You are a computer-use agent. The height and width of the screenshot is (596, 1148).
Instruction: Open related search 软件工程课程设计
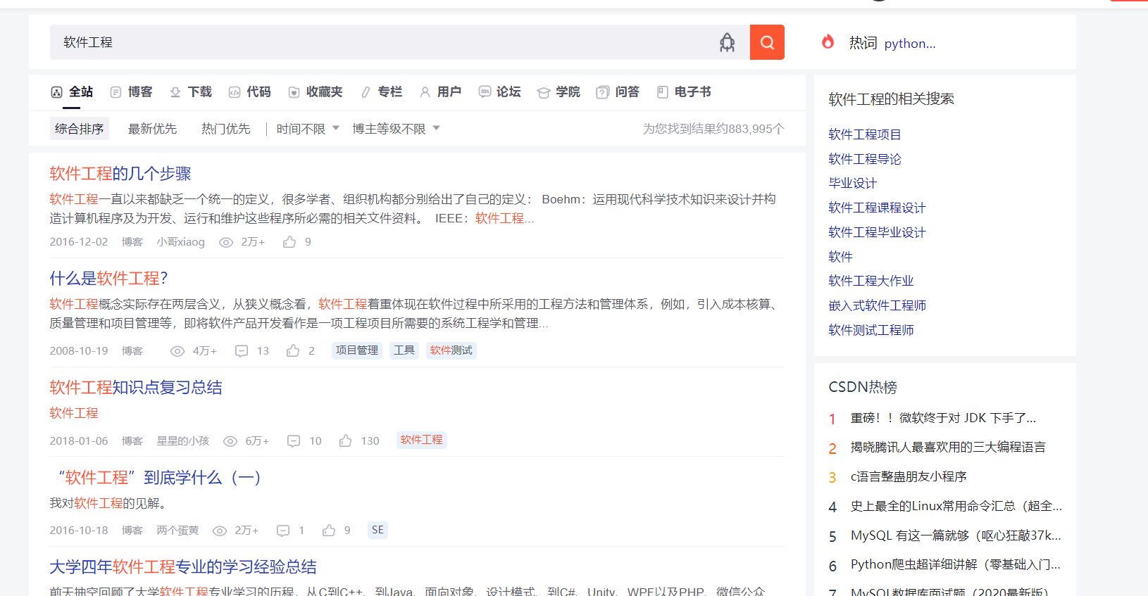(x=877, y=208)
